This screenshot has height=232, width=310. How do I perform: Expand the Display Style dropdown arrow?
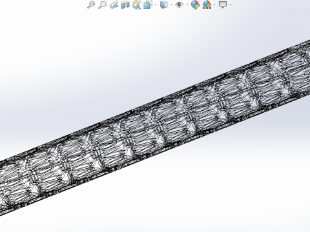(171, 5)
